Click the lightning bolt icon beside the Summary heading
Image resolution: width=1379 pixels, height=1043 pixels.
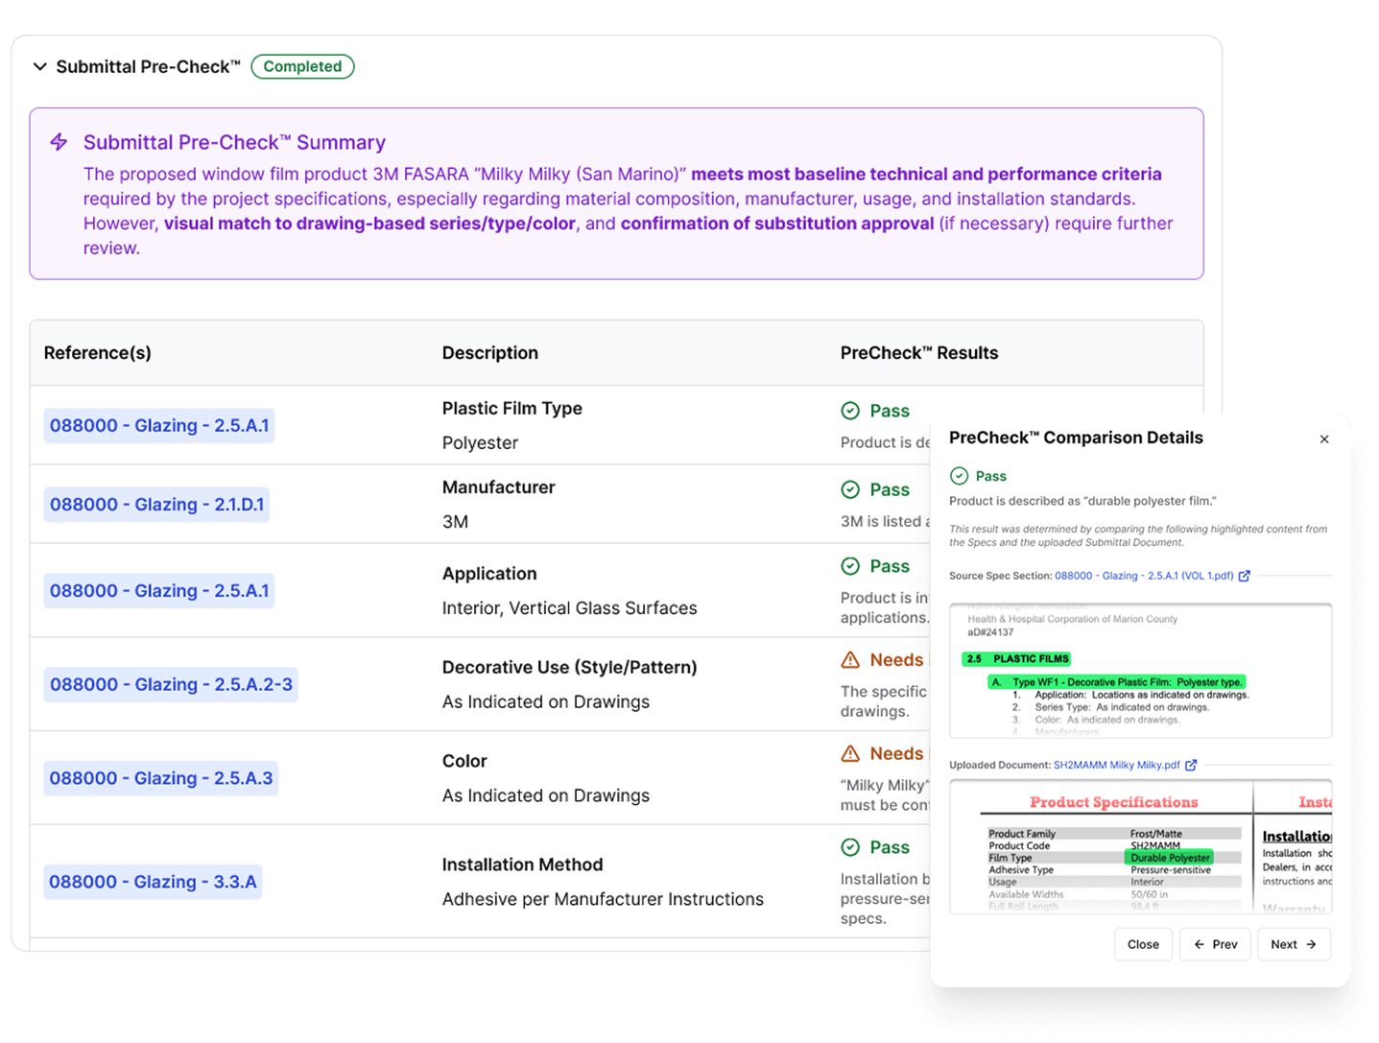coord(59,141)
